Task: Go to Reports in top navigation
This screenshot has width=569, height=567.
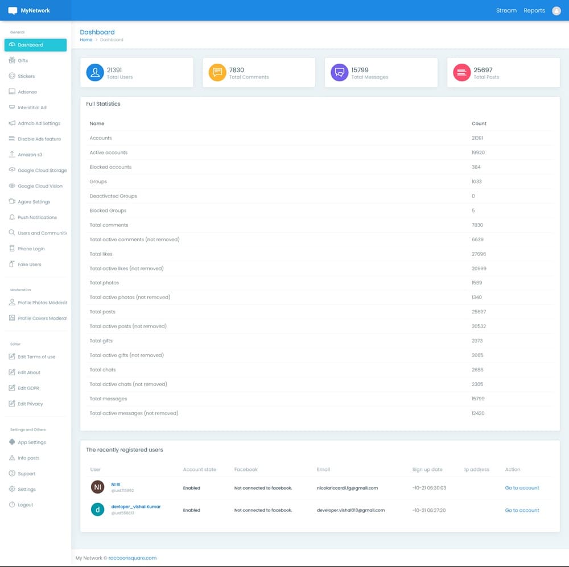Action: click(x=534, y=11)
